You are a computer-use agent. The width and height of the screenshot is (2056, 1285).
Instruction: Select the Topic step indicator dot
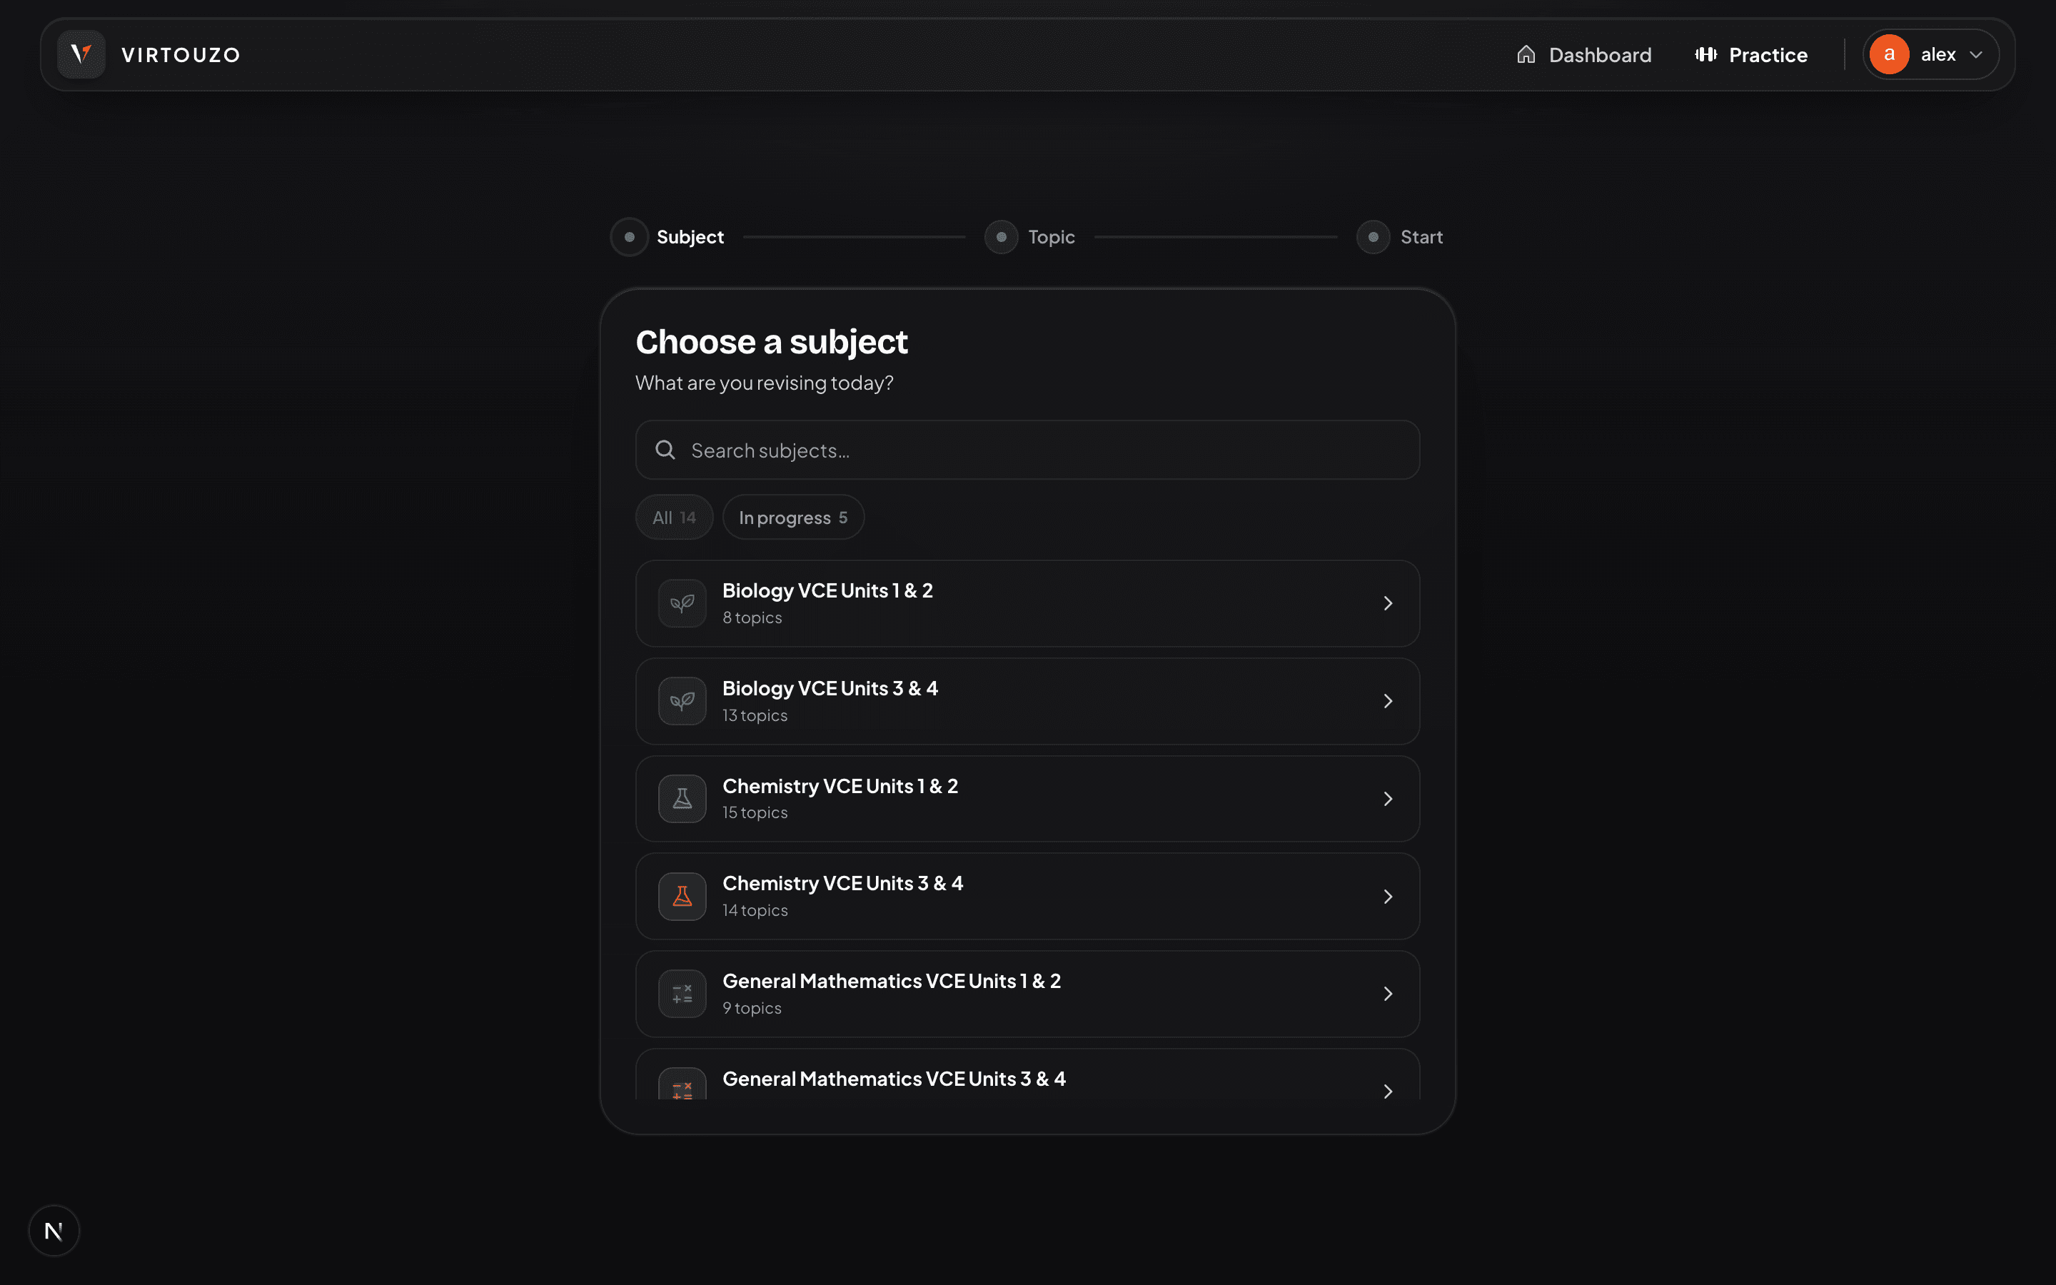tap(1001, 237)
